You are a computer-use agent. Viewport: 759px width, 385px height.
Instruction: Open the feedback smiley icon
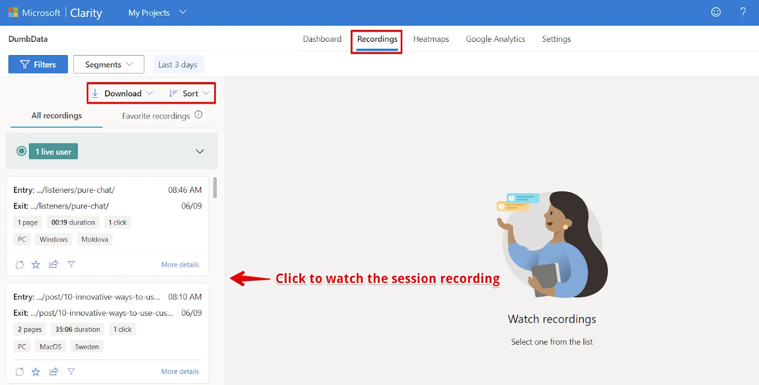716,12
